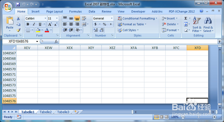Increase indent in Alignment group
The width and height of the screenshot is (224, 122).
tap(71, 30)
